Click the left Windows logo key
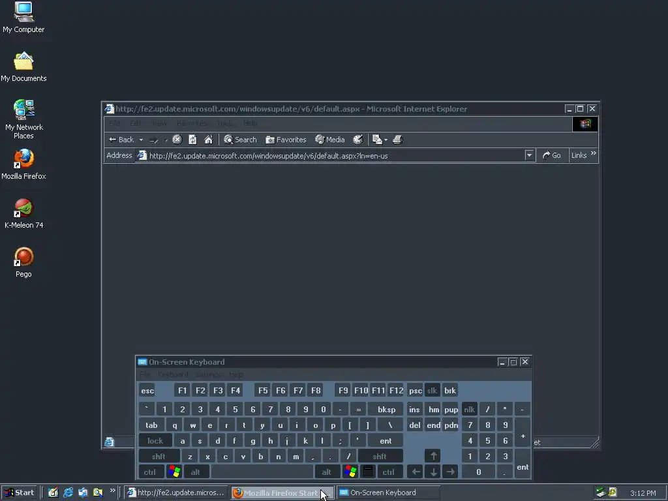Viewport: 668px width, 501px height. 174,472
